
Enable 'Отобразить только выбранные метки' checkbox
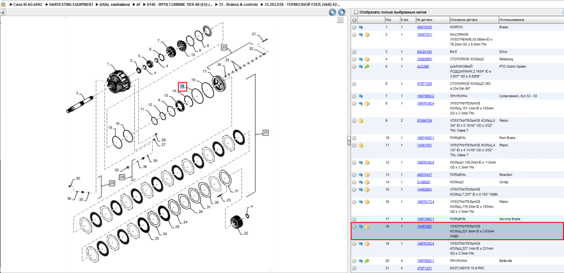[x=356, y=12]
